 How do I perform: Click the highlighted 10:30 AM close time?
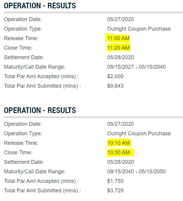pos(119,153)
